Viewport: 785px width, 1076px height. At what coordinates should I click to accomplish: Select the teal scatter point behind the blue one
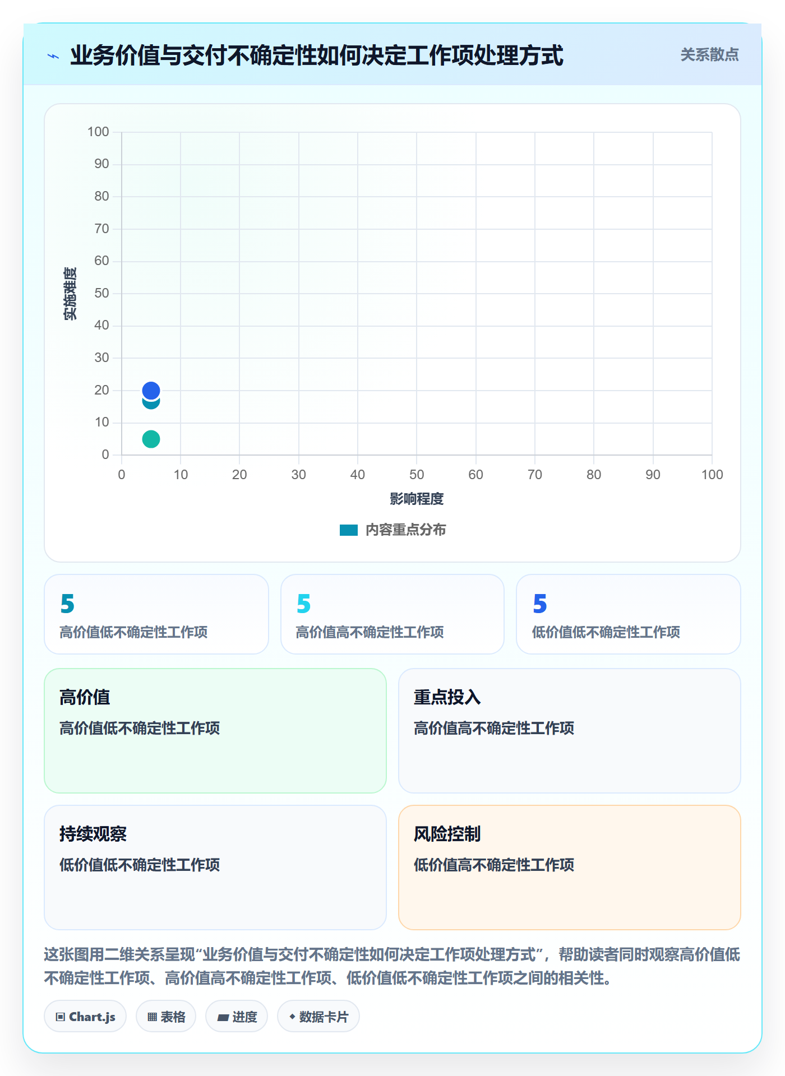[x=151, y=403]
